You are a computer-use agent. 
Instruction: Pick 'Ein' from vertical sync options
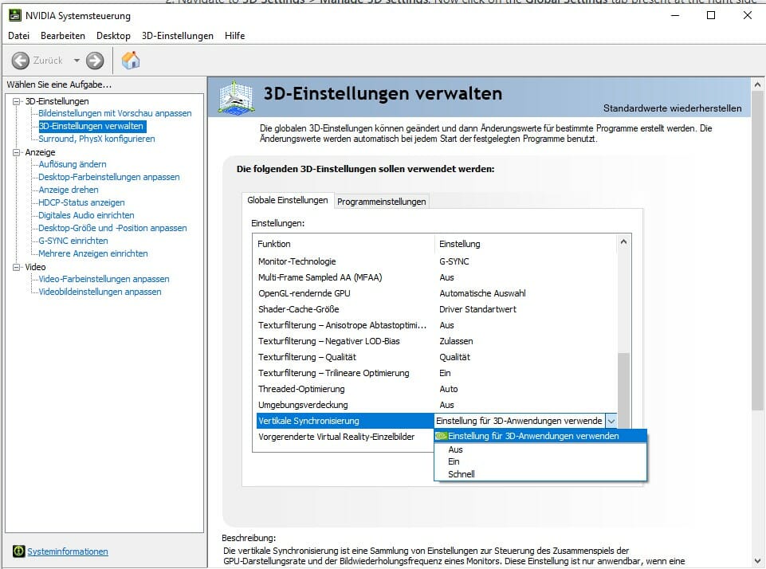[x=454, y=461]
